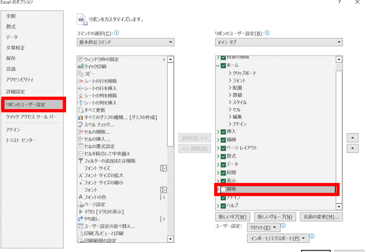Uncheck the ページ レイアウト tab checkbox
Screen dimensions: 365x252
pyautogui.click(x=223, y=148)
